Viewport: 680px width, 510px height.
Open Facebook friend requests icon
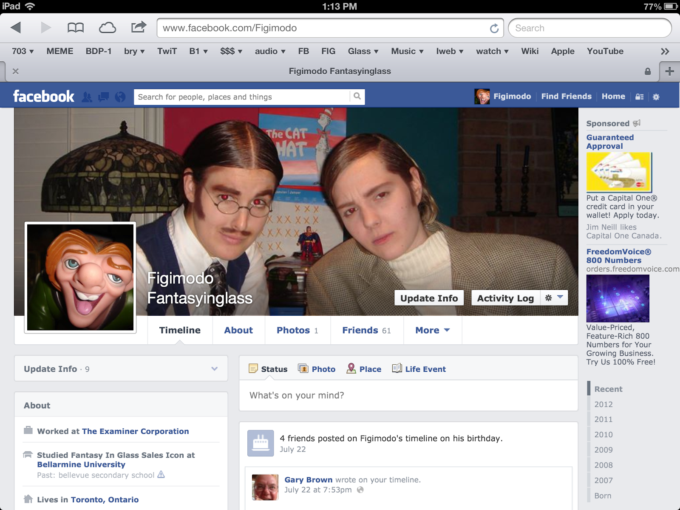(87, 97)
